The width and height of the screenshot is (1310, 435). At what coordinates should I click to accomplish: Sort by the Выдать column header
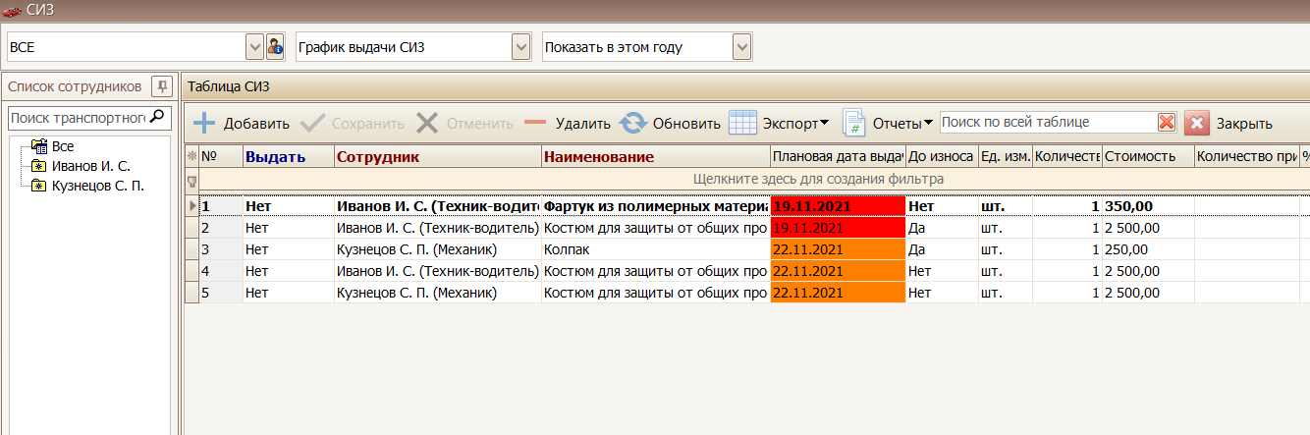[x=289, y=156]
